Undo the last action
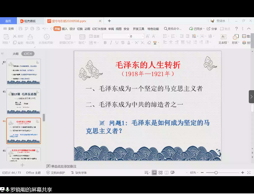Viewport: 254px width, 194px height. tap(44, 29)
